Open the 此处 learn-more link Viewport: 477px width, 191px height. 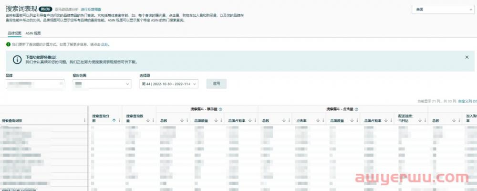(x=104, y=44)
